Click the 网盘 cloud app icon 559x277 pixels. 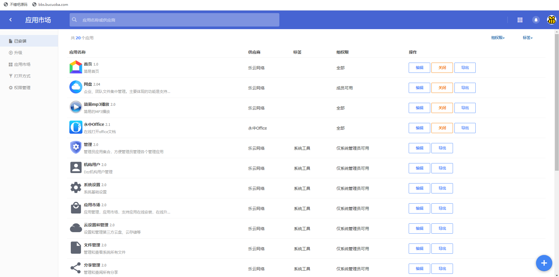[76, 87]
